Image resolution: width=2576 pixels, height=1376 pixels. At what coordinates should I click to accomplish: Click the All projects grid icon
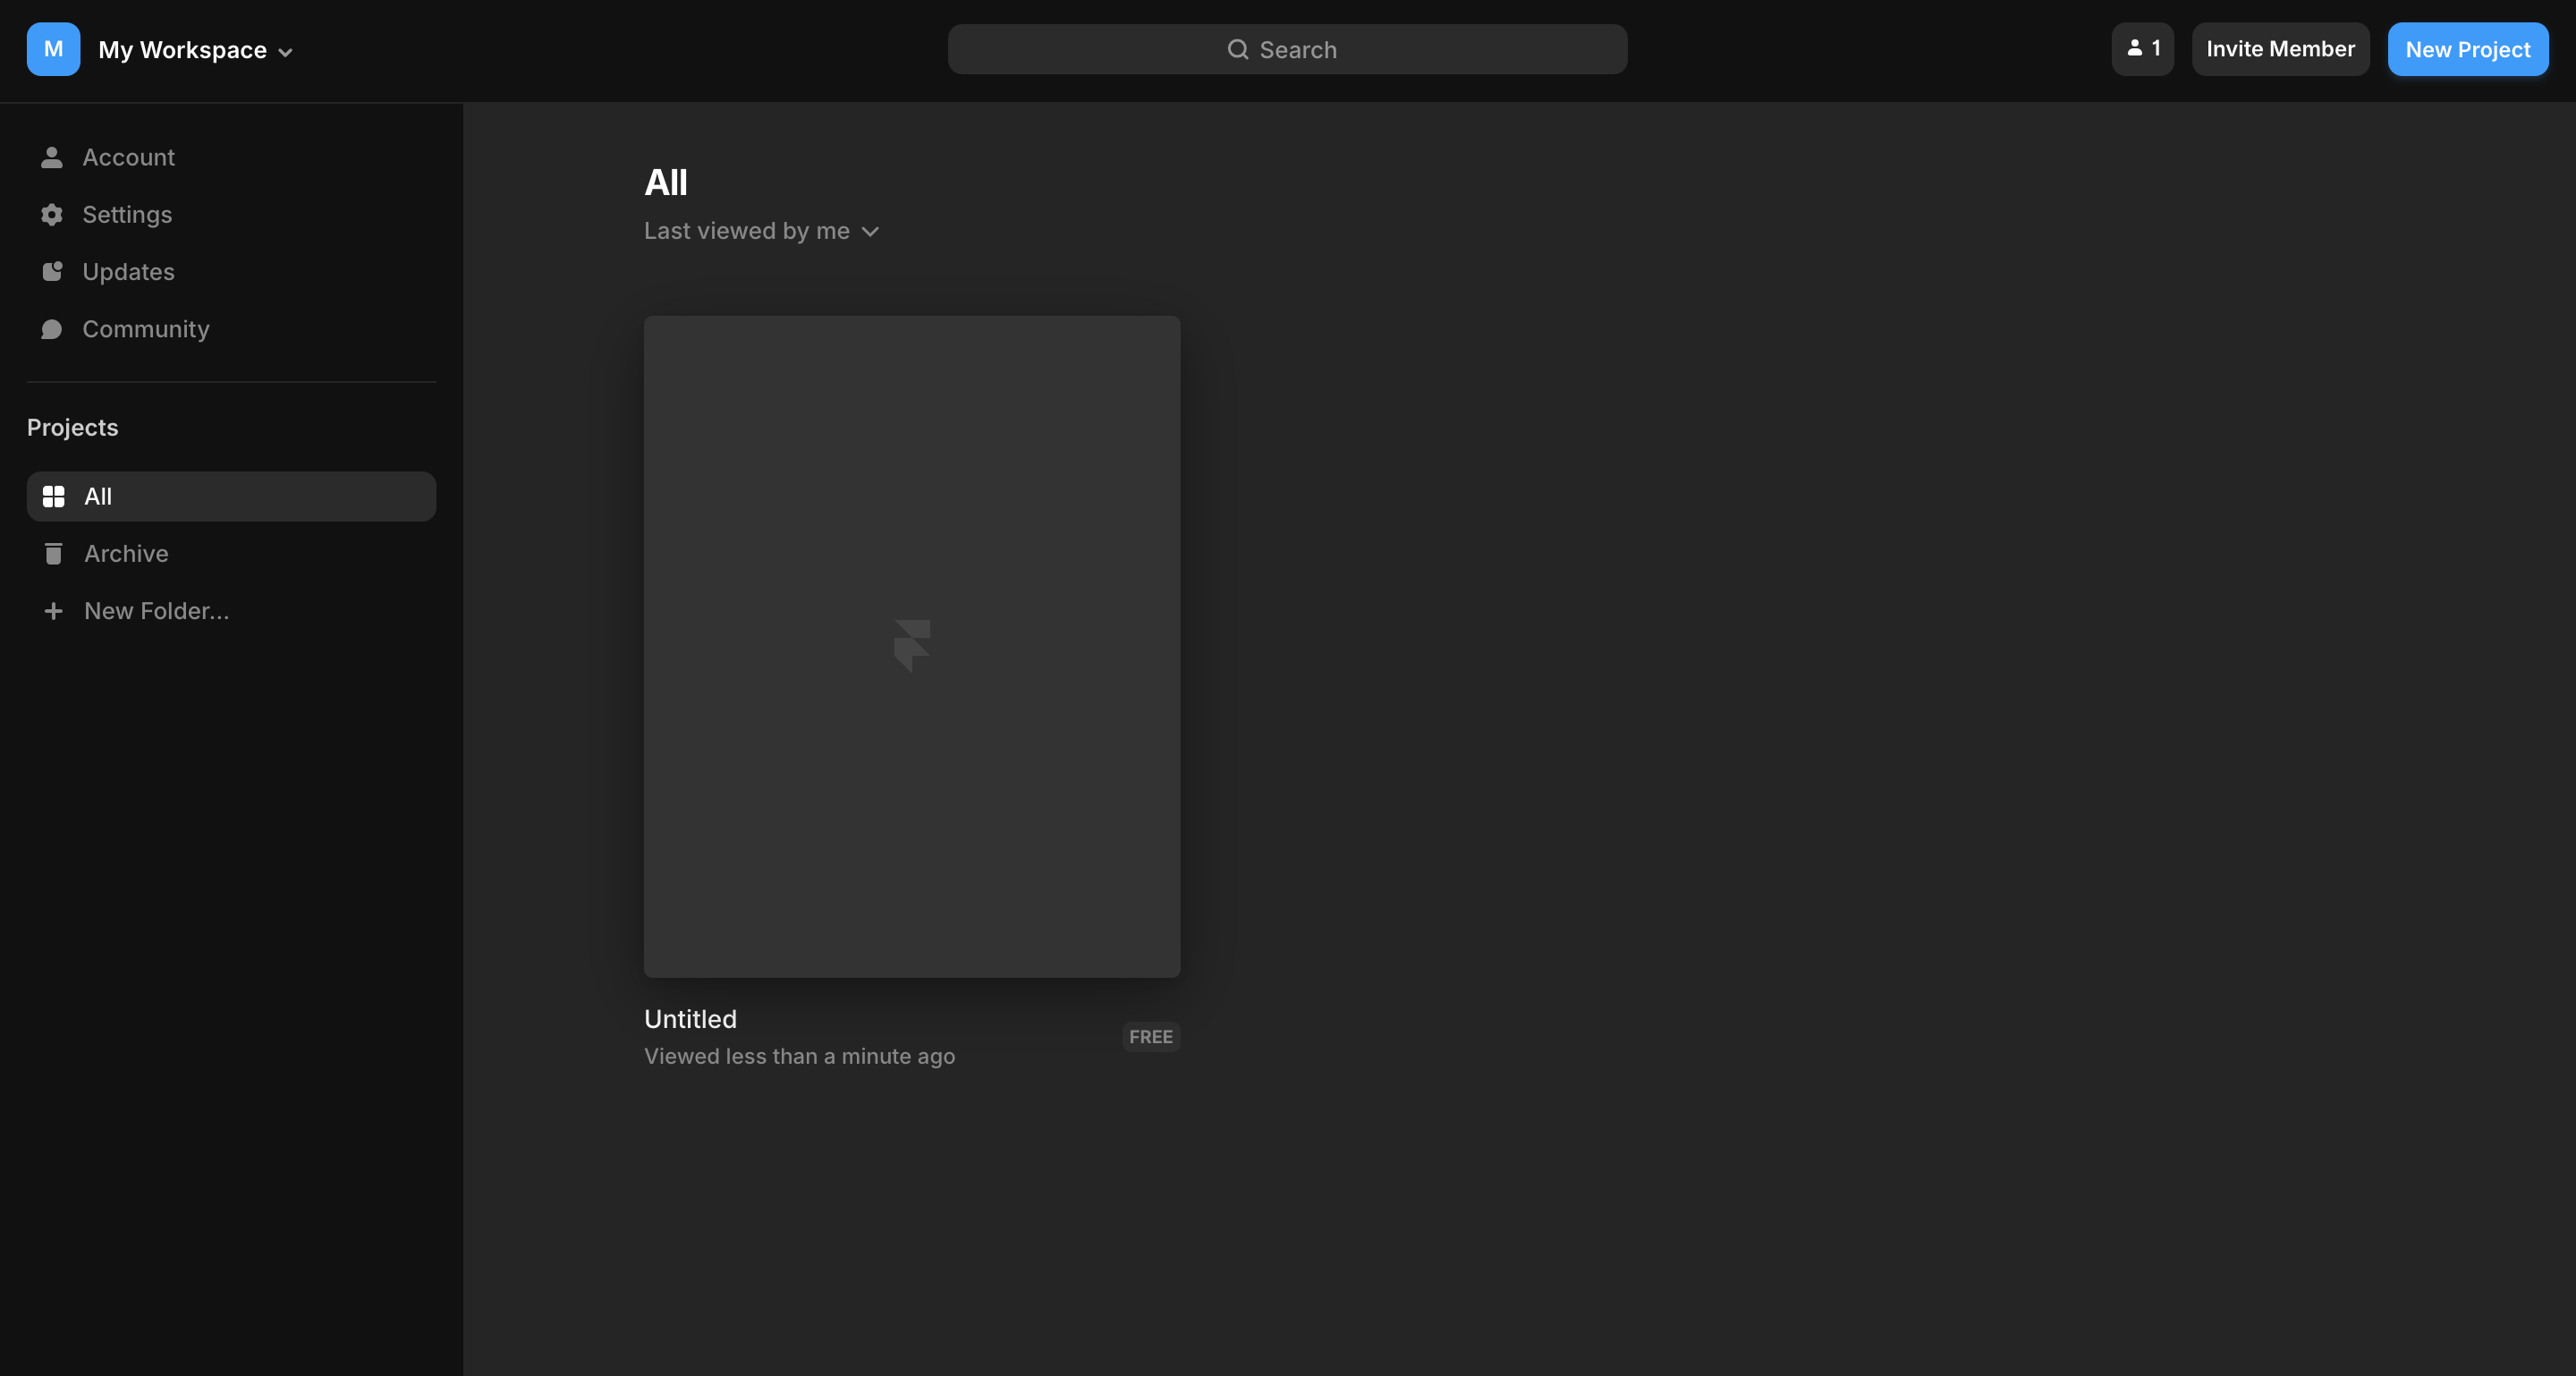(x=54, y=496)
